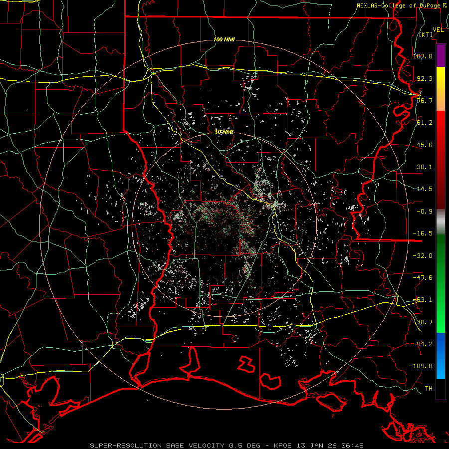Click the 76.7 scale value

pyautogui.click(x=425, y=100)
